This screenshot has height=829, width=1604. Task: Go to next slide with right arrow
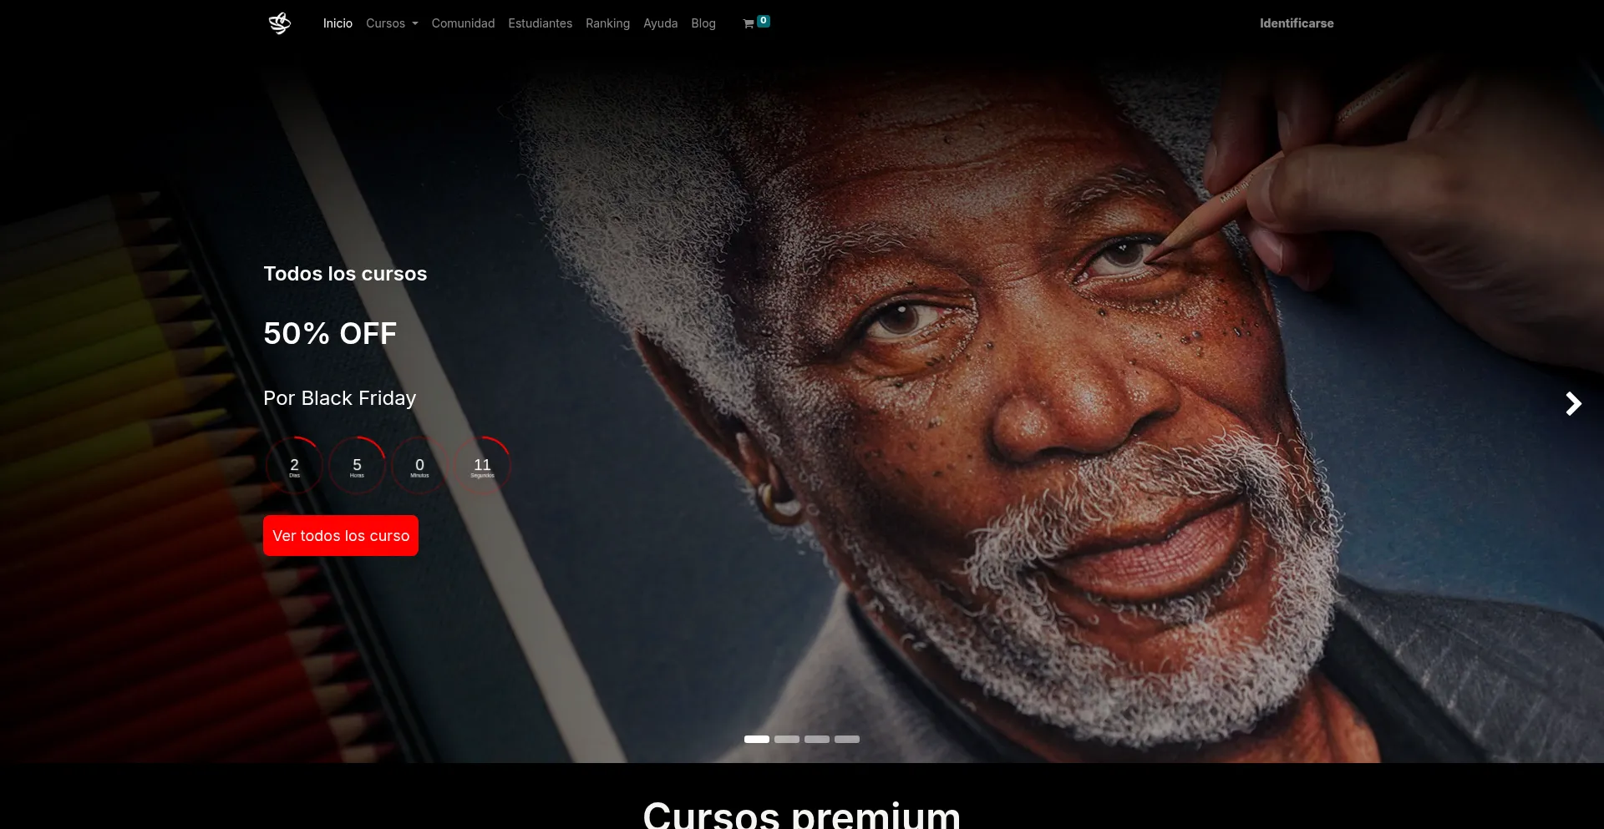click(1573, 404)
